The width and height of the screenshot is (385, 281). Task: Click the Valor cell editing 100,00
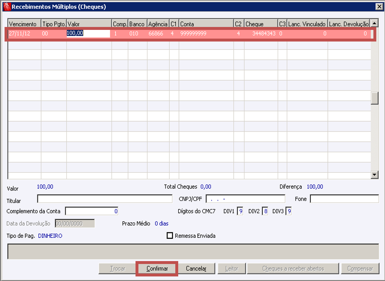coord(88,34)
